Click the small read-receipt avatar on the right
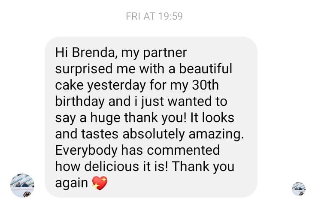Viewport: 309px width, 210px height. tap(298, 189)
